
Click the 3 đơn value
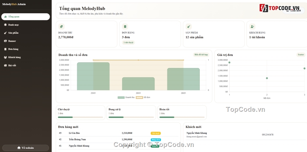coord(126,37)
